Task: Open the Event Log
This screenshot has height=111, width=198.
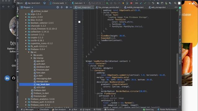Action: (148, 109)
